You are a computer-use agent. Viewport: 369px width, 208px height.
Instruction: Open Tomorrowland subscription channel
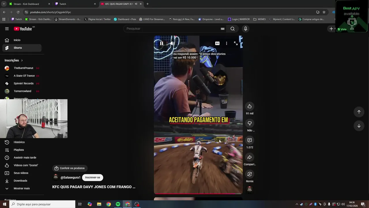[x=22, y=91]
